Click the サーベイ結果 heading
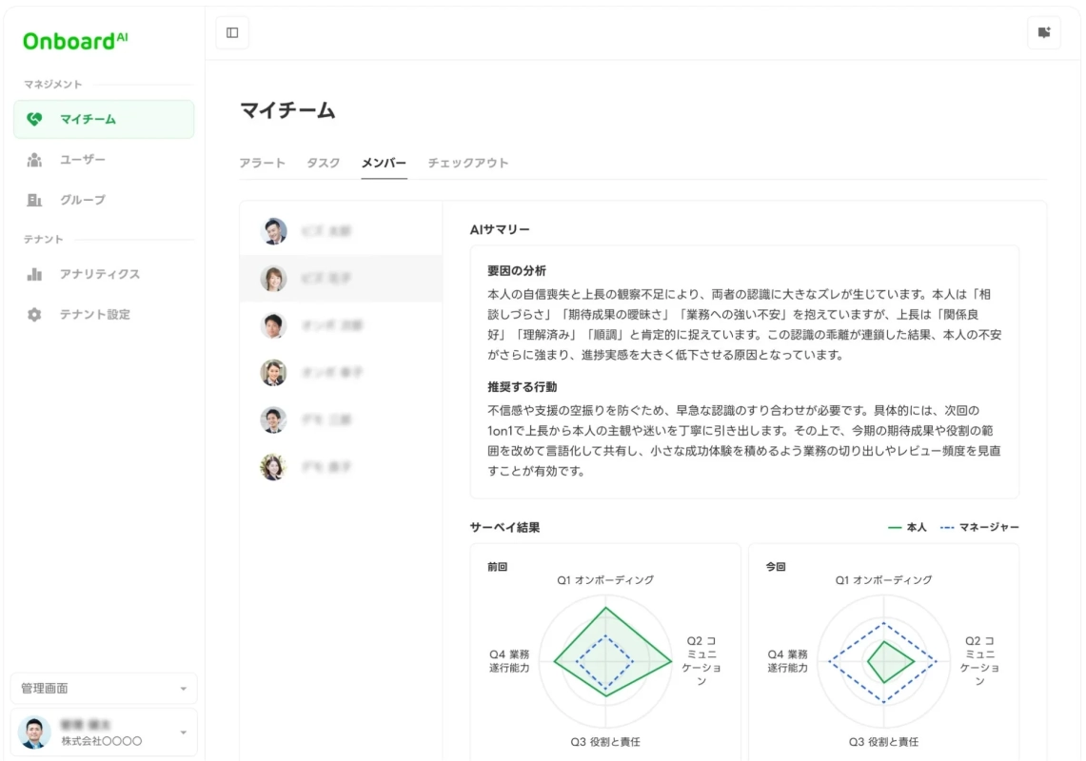 coord(504,528)
